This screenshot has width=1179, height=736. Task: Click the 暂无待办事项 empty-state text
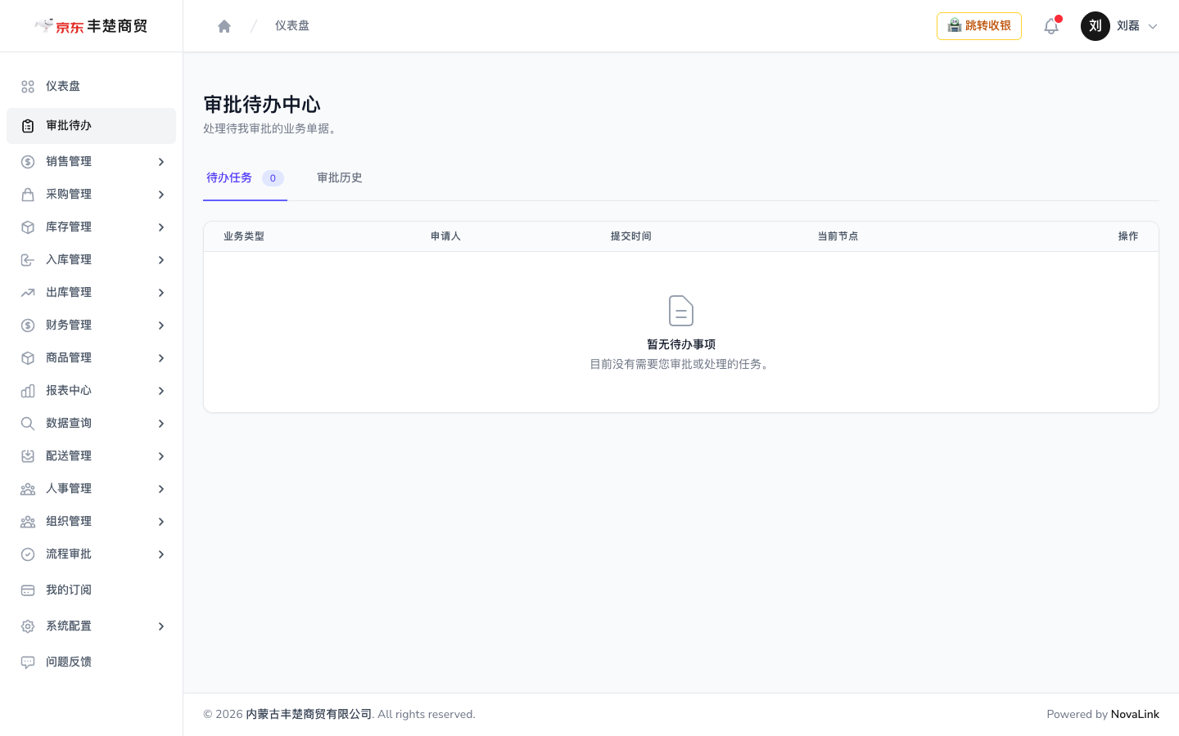click(681, 345)
